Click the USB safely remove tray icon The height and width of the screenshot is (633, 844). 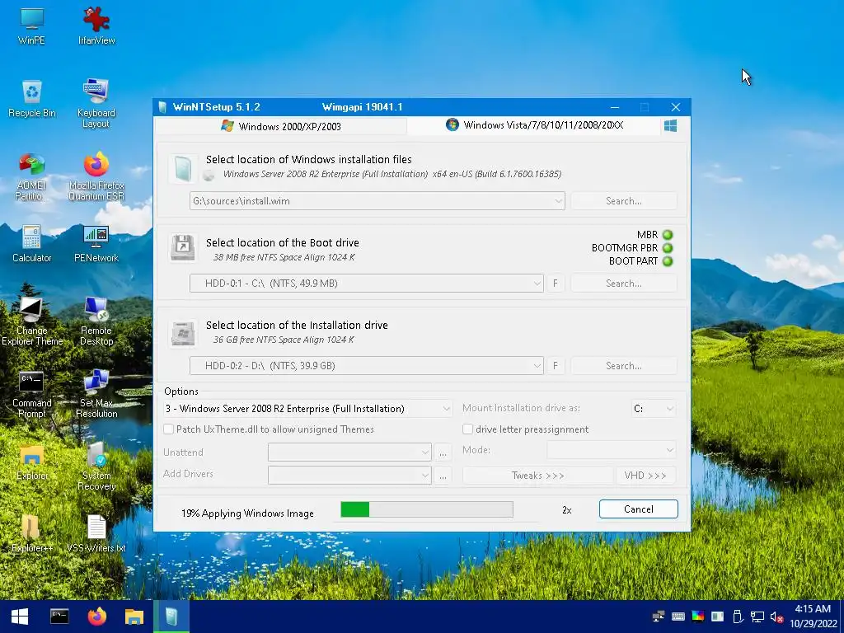(x=738, y=617)
